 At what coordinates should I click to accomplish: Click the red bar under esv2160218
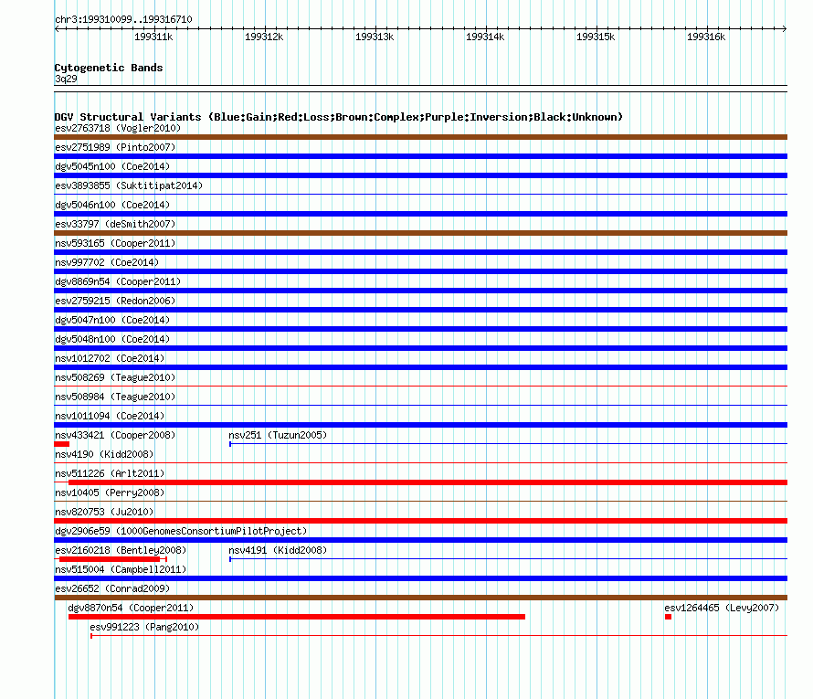click(110, 559)
